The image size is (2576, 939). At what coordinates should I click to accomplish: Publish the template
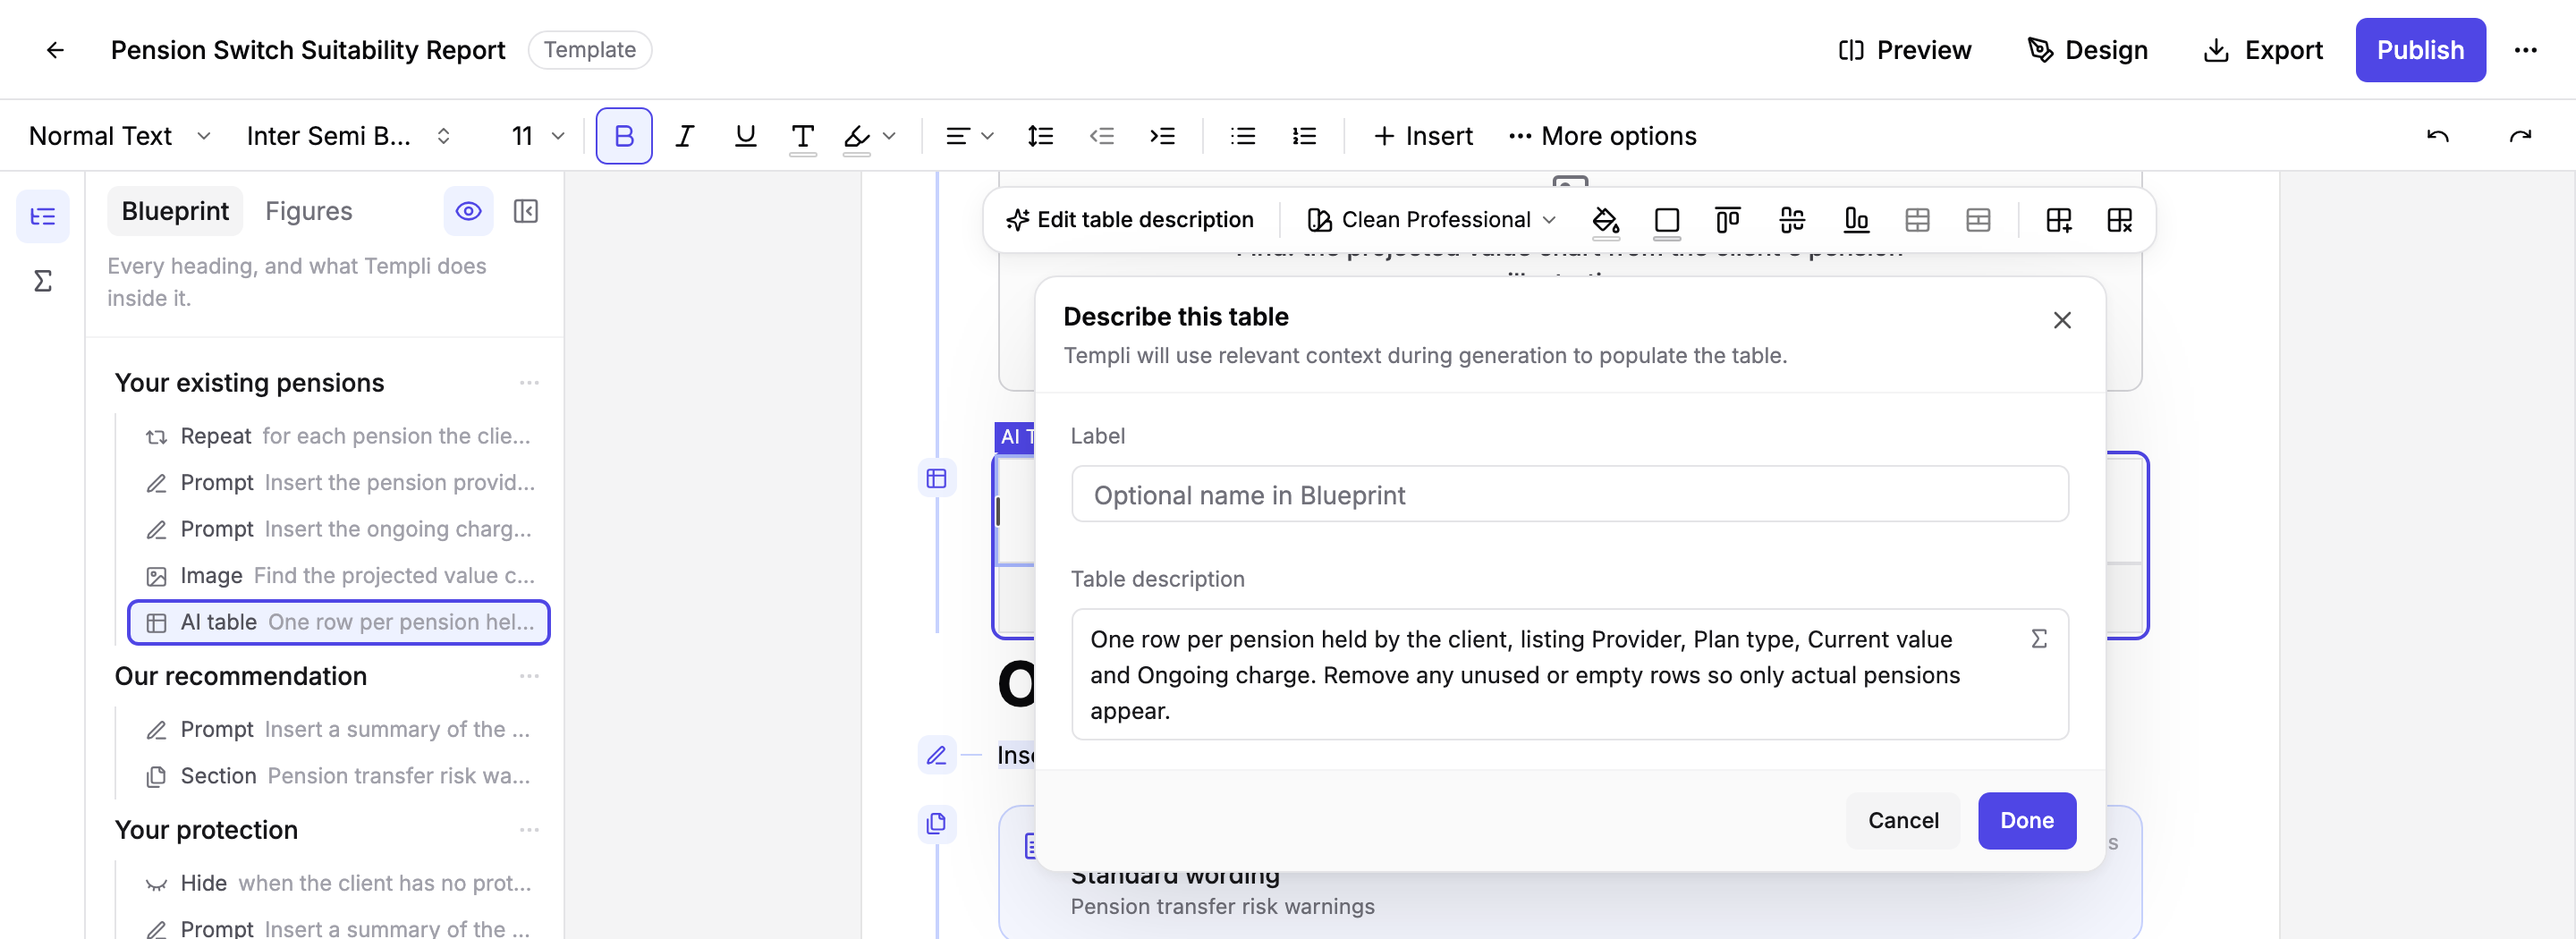click(x=2420, y=50)
